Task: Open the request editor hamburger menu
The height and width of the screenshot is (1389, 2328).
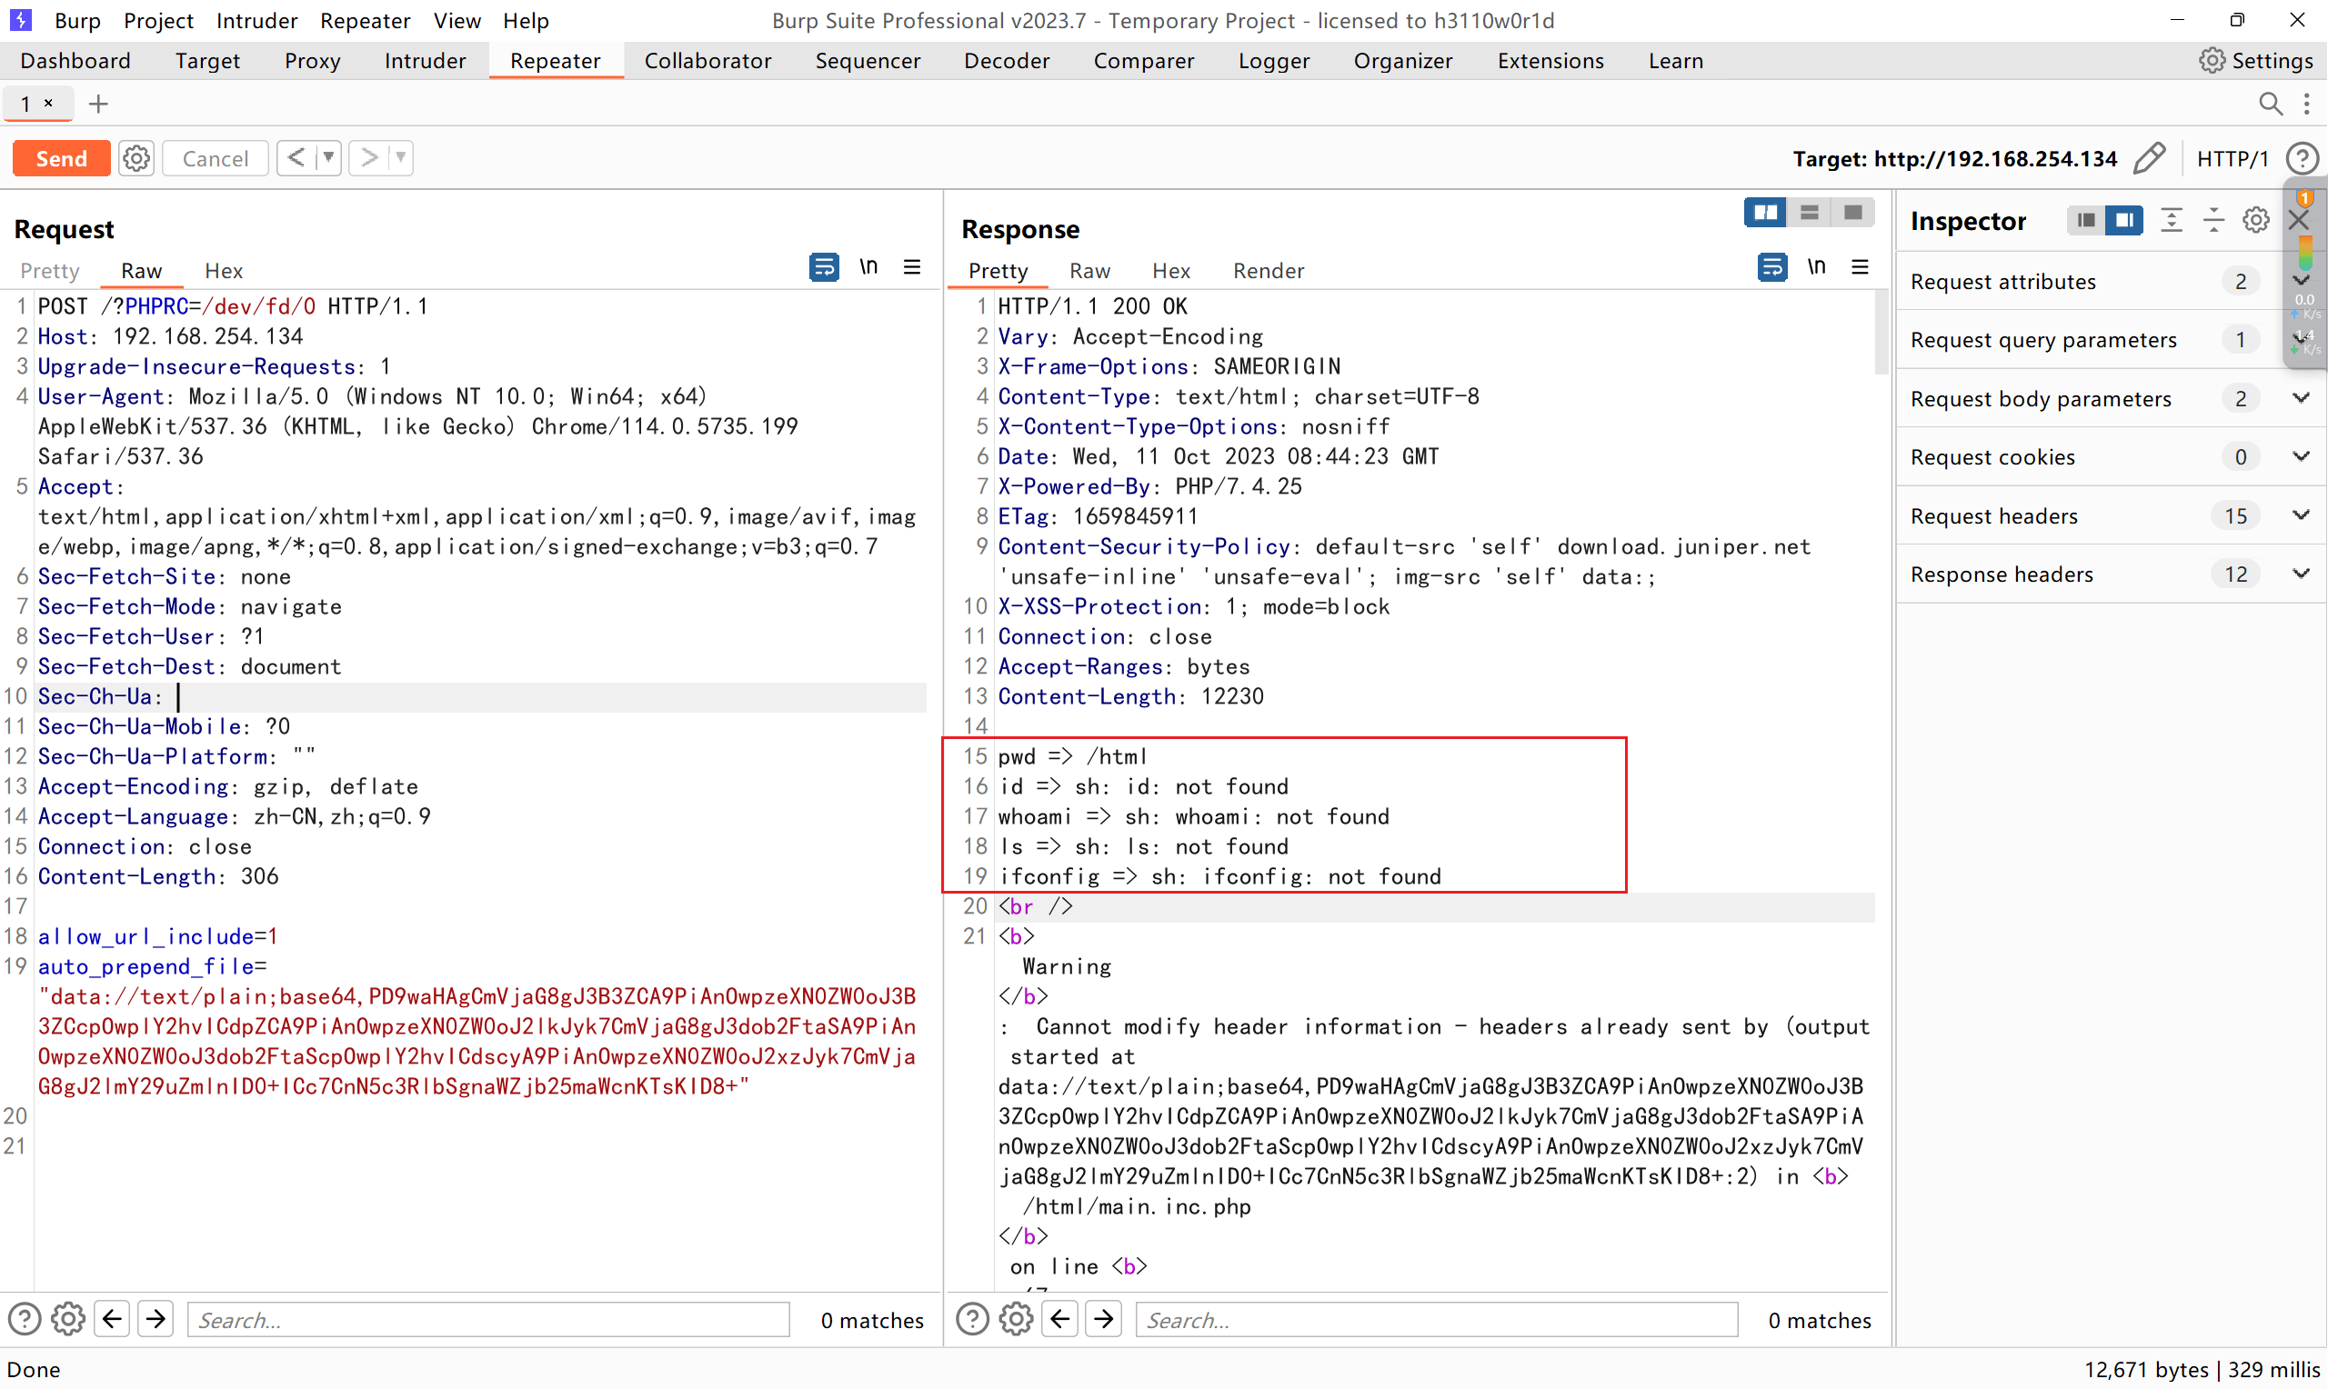Action: click(x=912, y=267)
